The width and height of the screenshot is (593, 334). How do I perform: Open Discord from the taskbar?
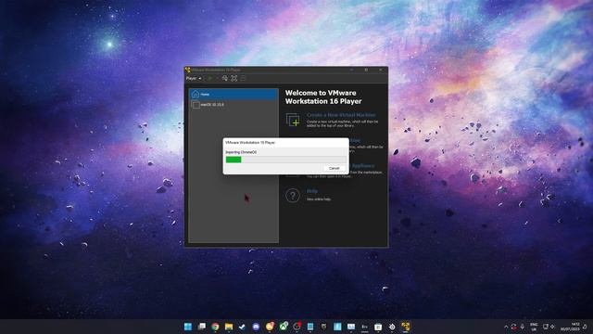[x=256, y=327]
